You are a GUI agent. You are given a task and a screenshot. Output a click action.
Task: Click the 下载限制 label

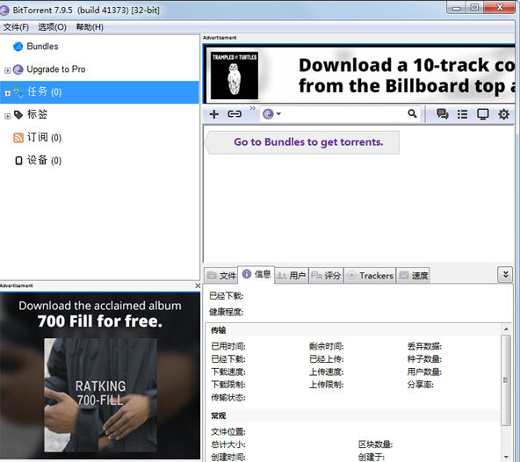pyautogui.click(x=228, y=385)
